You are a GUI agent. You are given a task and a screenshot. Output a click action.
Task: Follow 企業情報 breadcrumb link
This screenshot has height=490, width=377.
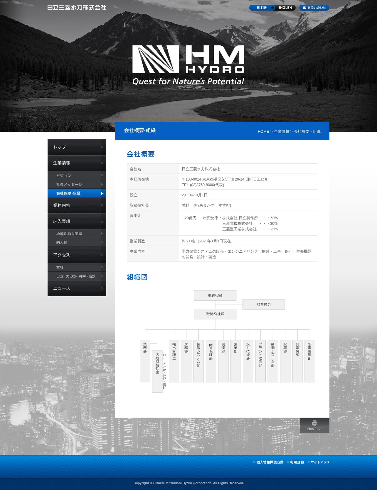click(x=282, y=132)
